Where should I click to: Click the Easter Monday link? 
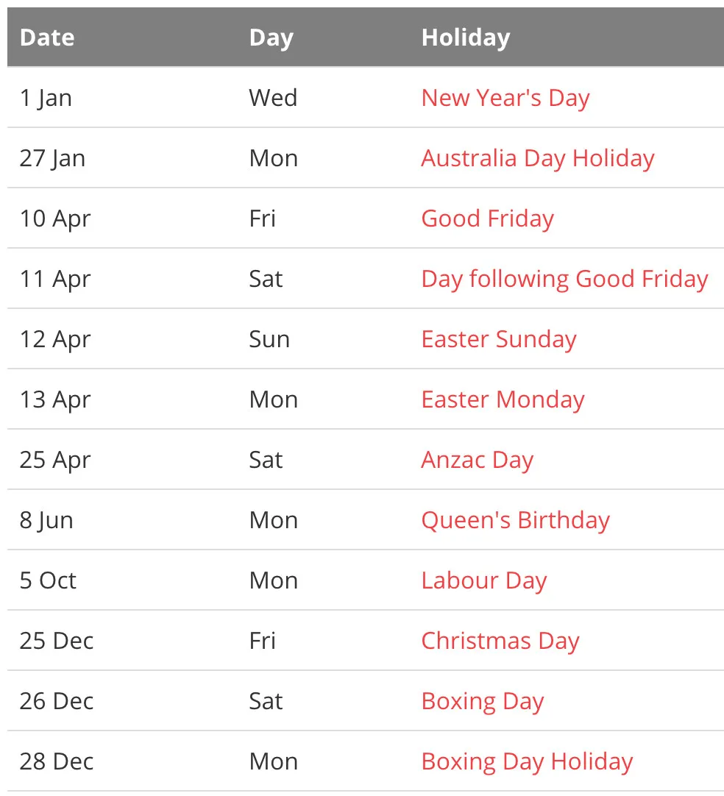pyautogui.click(x=503, y=399)
